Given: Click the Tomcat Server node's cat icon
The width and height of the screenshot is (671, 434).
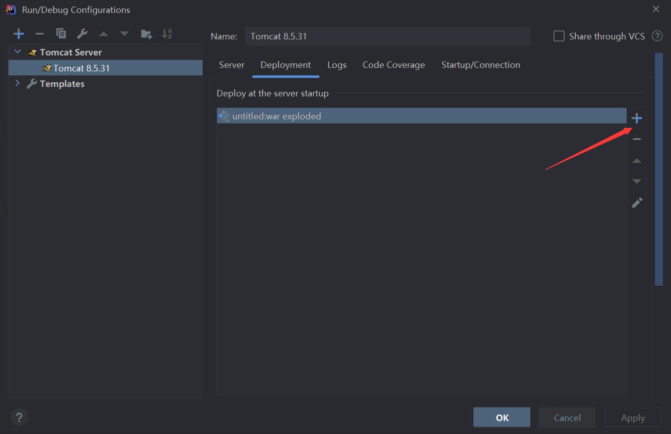Looking at the screenshot, I should click(x=32, y=52).
